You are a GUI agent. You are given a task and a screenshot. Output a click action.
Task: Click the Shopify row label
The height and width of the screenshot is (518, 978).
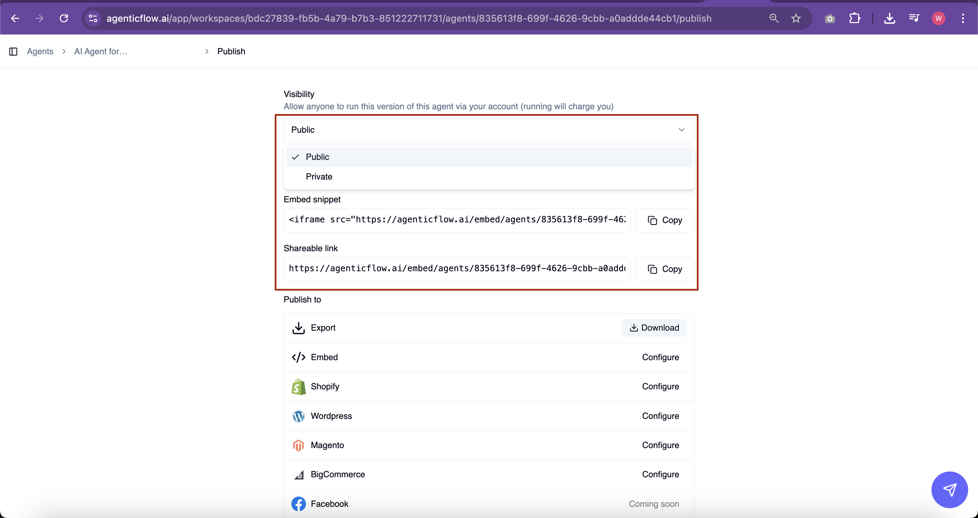point(325,386)
